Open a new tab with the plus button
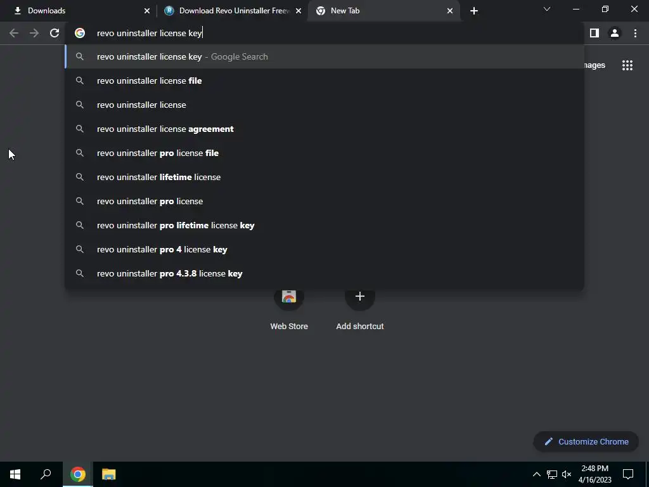The image size is (649, 487). coord(474,11)
